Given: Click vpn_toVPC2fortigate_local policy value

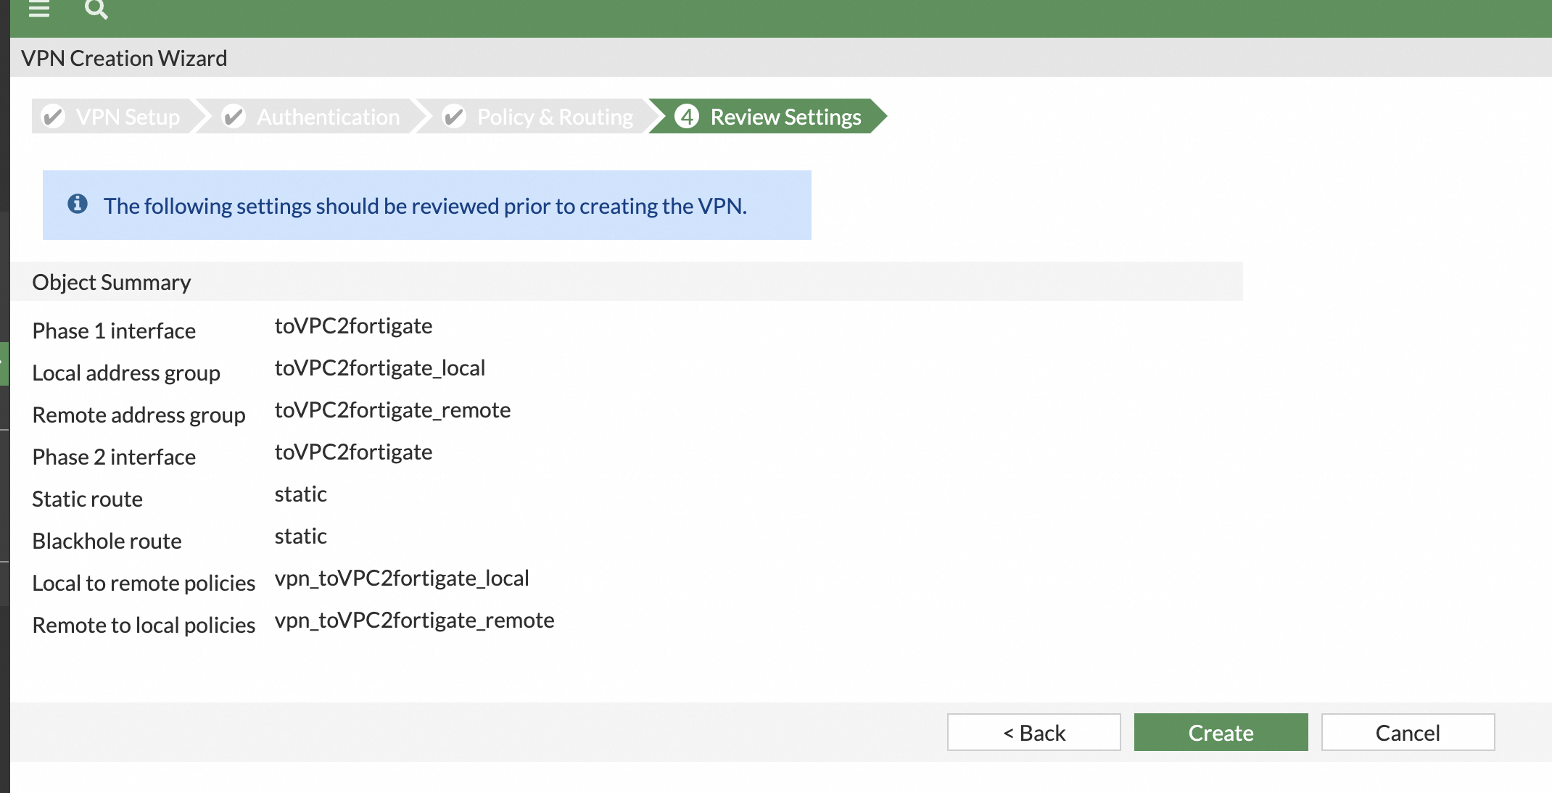Looking at the screenshot, I should click(401, 578).
